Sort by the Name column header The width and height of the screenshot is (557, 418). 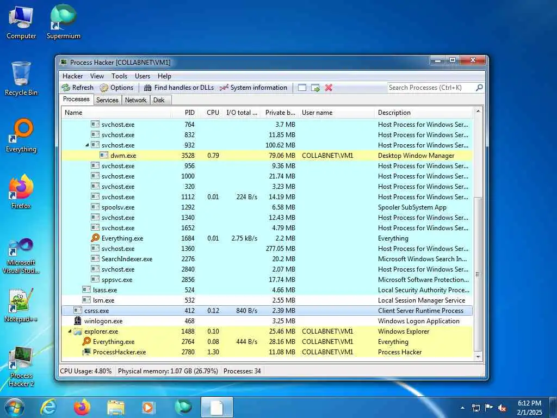(x=117, y=113)
